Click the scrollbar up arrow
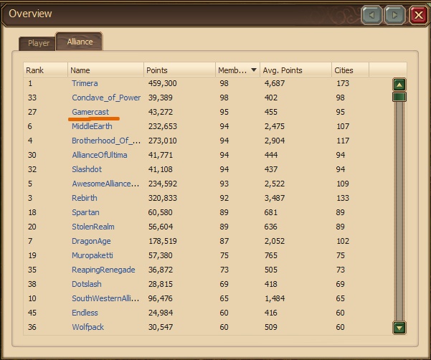The width and height of the screenshot is (431, 360). pyautogui.click(x=399, y=85)
